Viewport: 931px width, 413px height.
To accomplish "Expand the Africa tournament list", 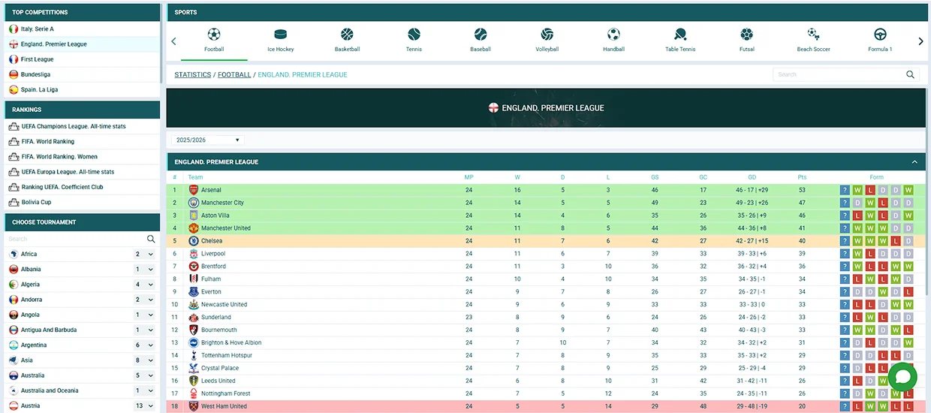I will coord(151,255).
